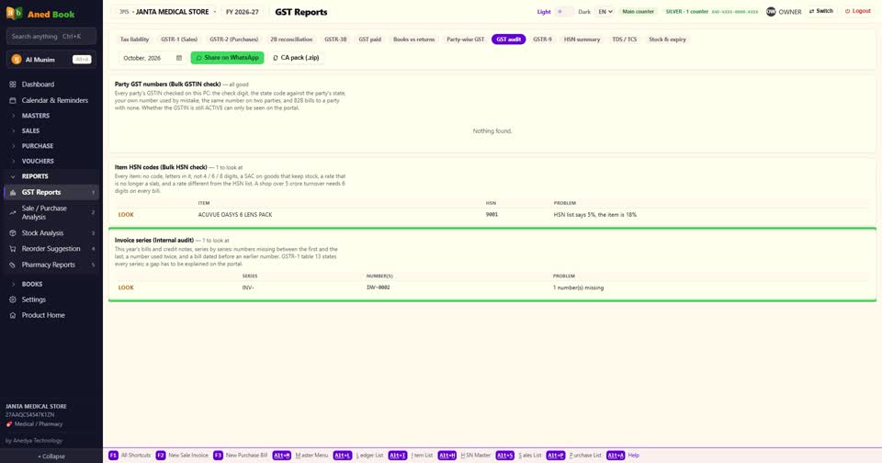
Task: Click the HSN 9001 cell
Action: click(x=492, y=215)
